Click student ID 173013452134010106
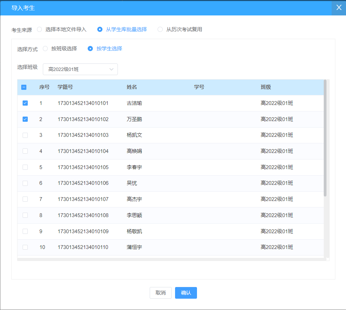The height and width of the screenshot is (310, 346). click(x=83, y=183)
